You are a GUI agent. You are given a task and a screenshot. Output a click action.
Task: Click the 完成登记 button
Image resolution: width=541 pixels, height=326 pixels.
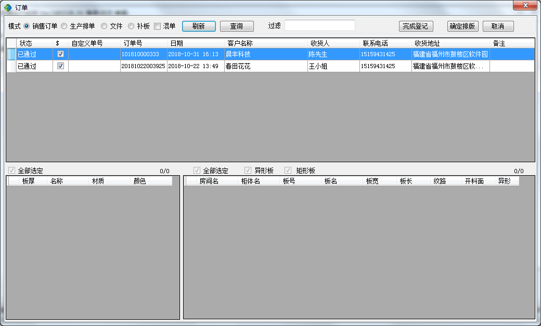pyautogui.click(x=416, y=26)
